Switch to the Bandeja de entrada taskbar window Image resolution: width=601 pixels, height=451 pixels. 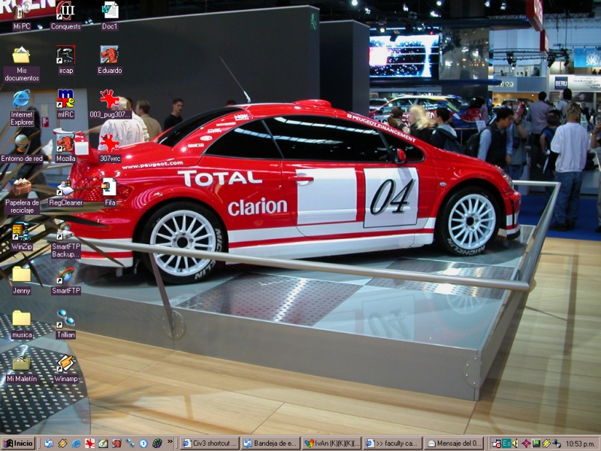[x=270, y=443]
